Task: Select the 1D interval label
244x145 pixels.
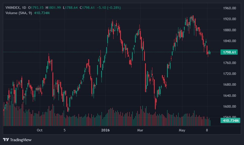Action: click(24, 8)
